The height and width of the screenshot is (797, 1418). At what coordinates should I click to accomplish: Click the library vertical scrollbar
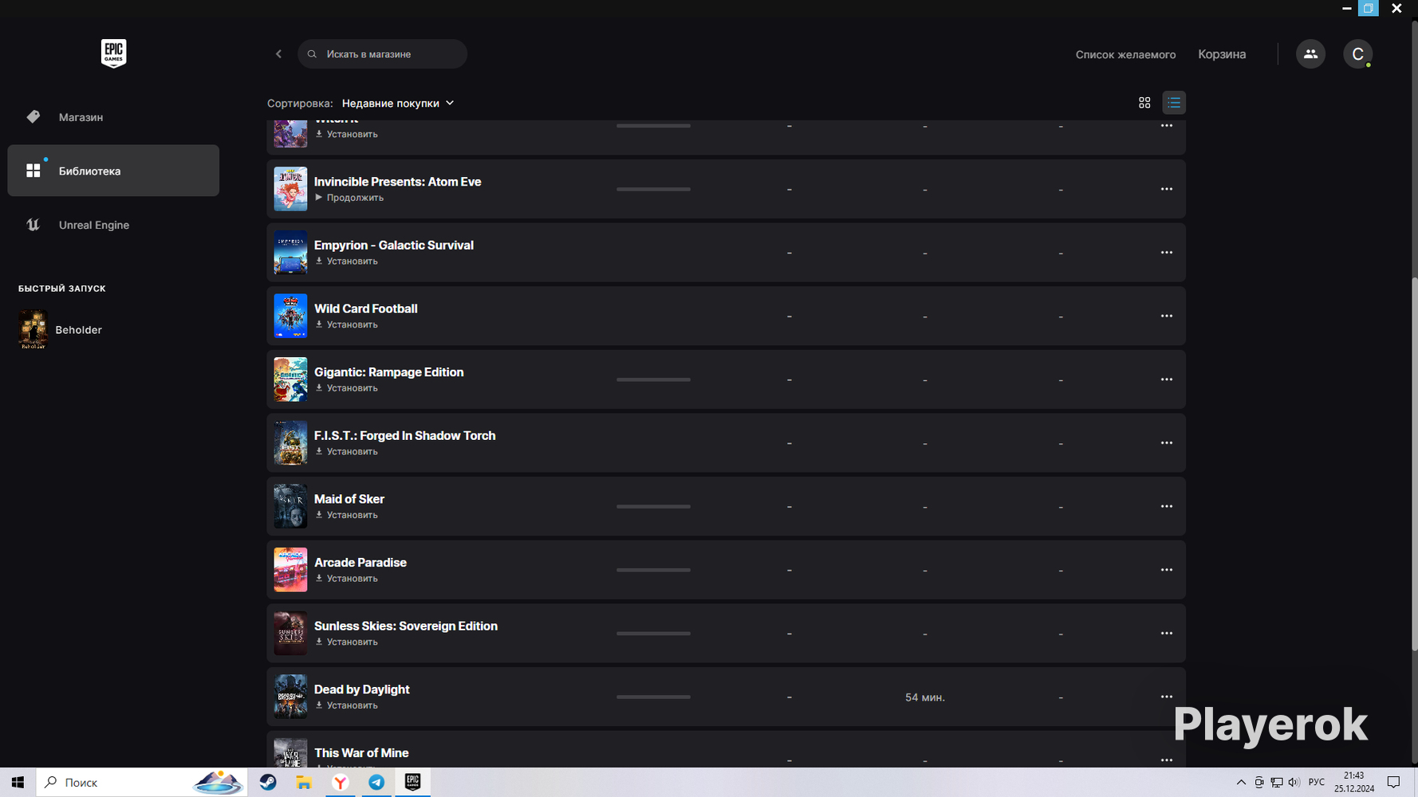(1414, 462)
